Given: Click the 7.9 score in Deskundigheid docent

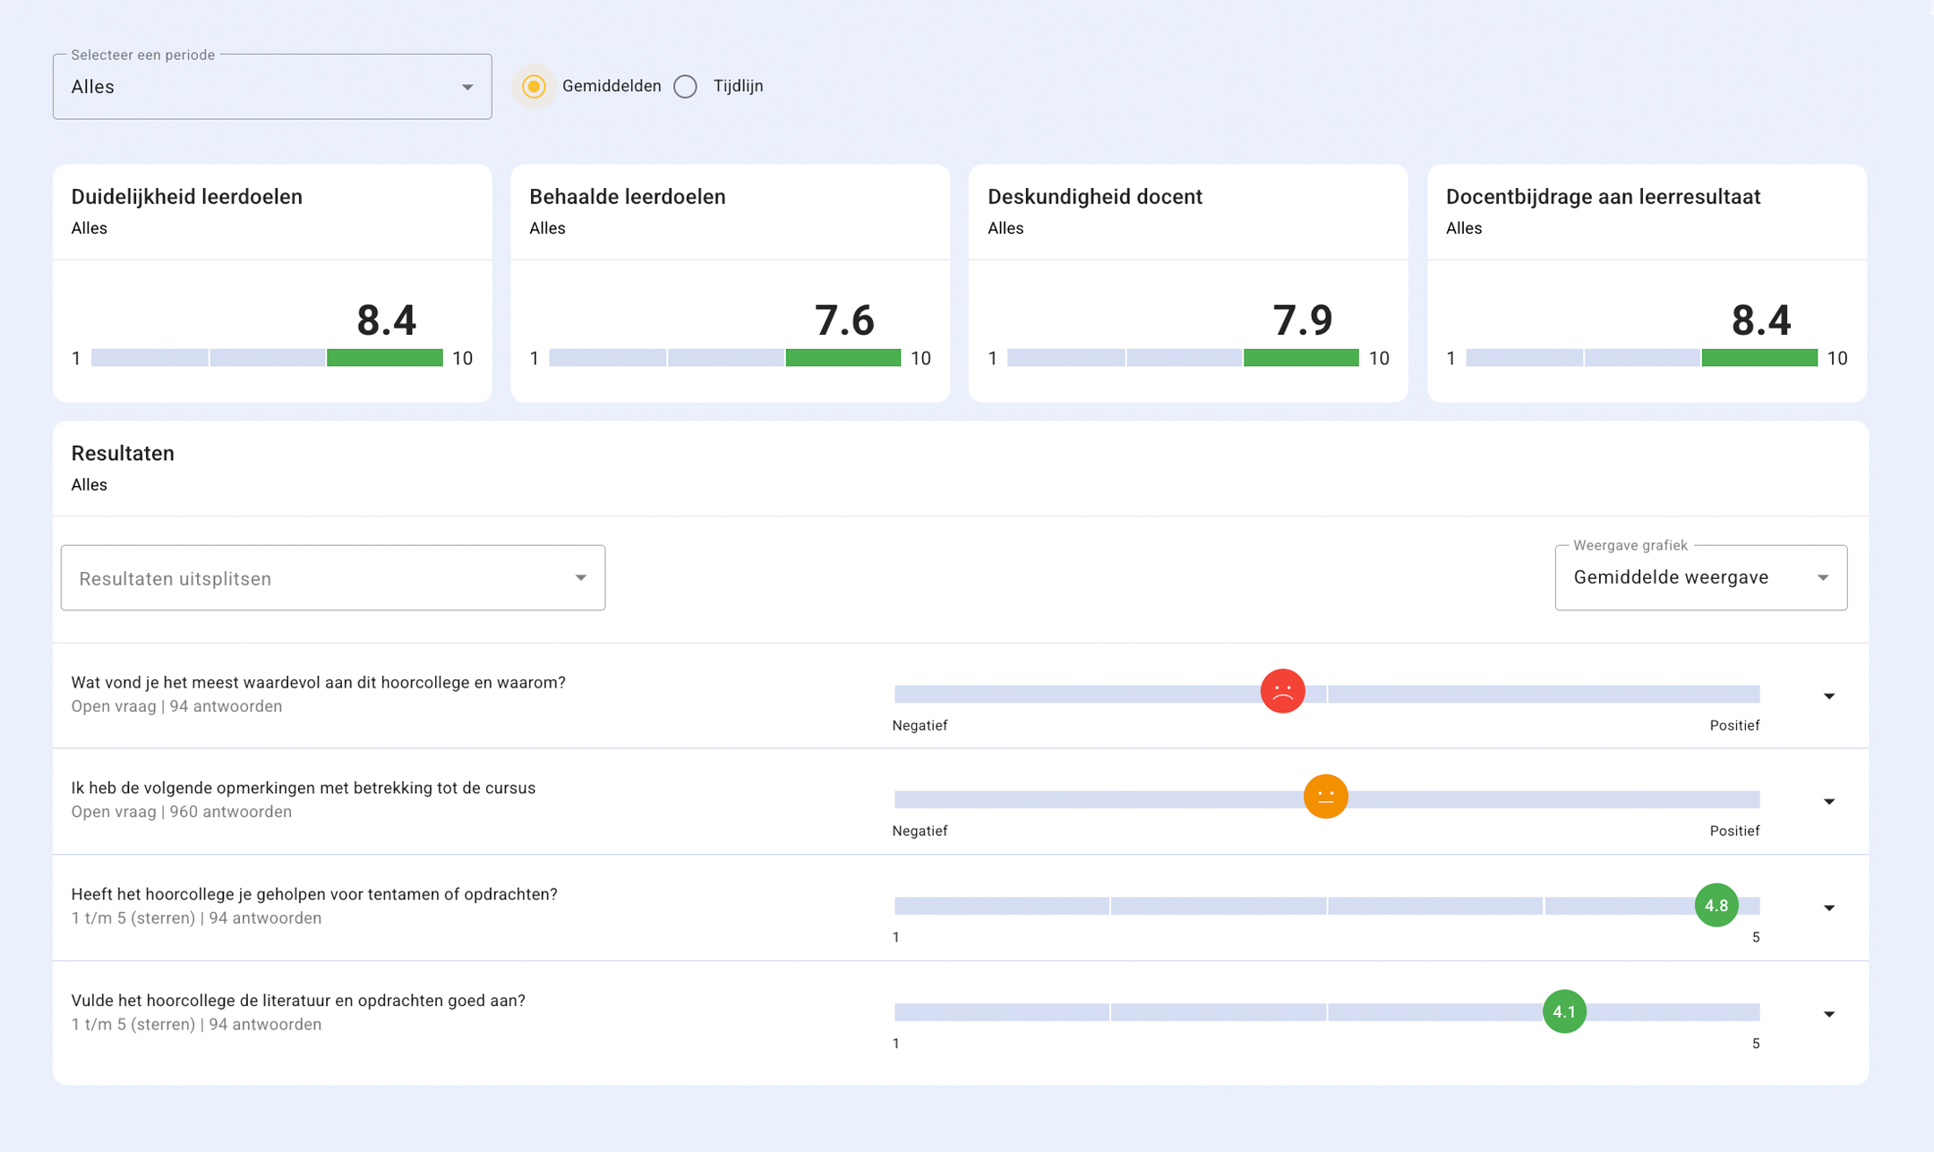Looking at the screenshot, I should pyautogui.click(x=1302, y=320).
